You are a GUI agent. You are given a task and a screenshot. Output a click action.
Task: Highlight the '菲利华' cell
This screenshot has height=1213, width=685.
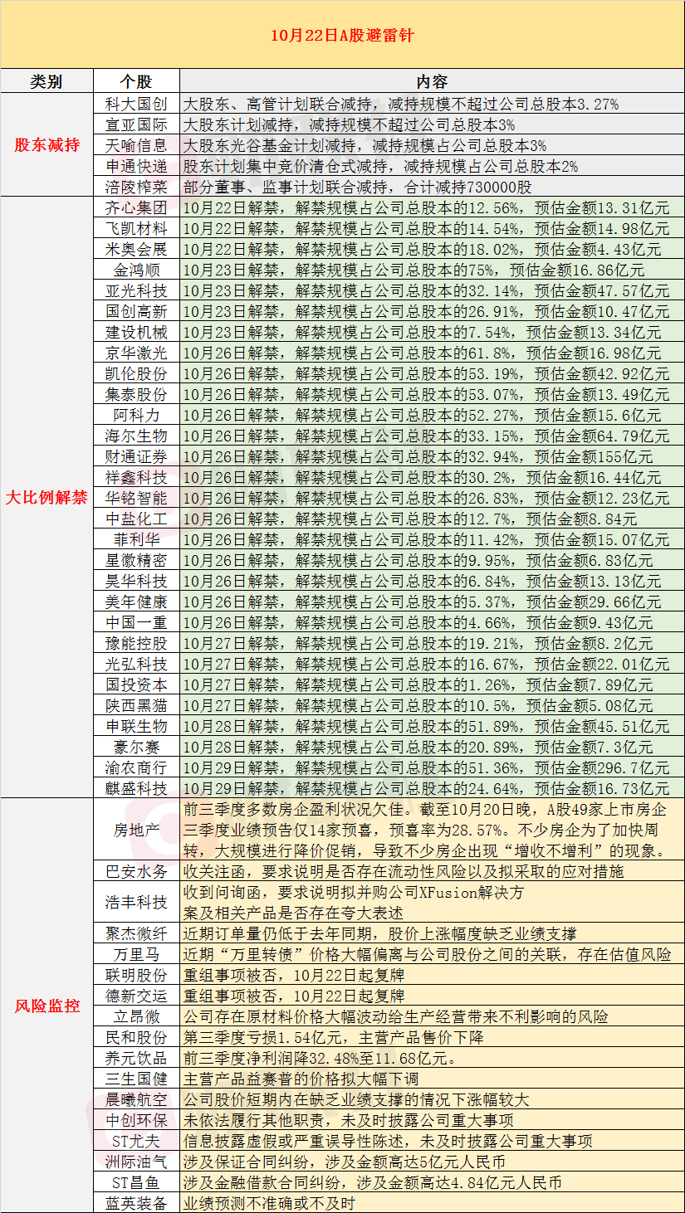pyautogui.click(x=136, y=539)
